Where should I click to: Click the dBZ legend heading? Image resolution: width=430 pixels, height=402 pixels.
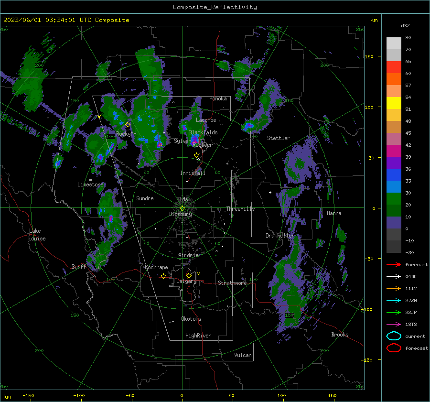pyautogui.click(x=405, y=25)
